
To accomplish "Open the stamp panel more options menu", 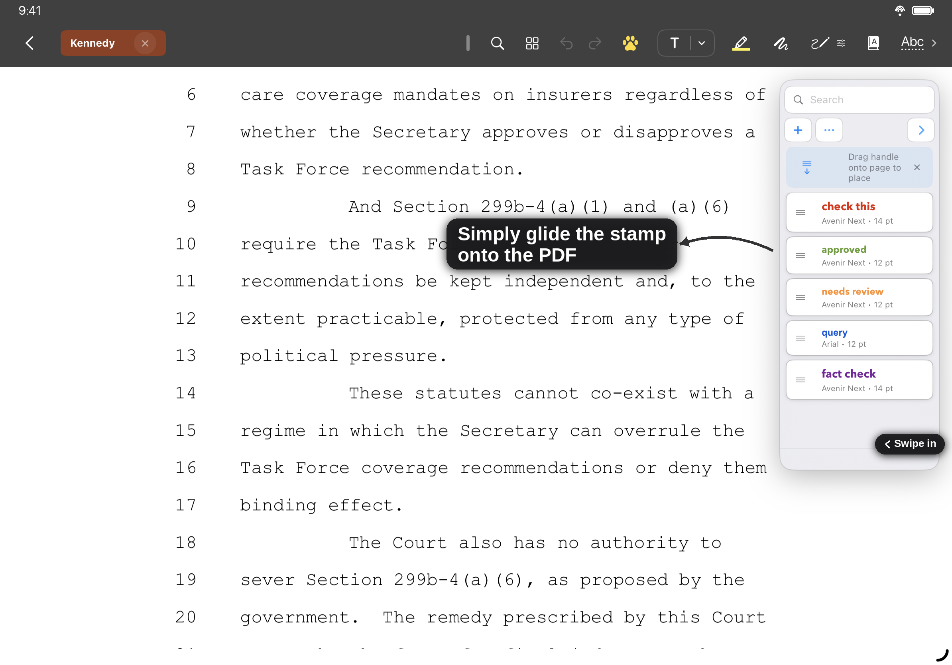I will (x=829, y=130).
